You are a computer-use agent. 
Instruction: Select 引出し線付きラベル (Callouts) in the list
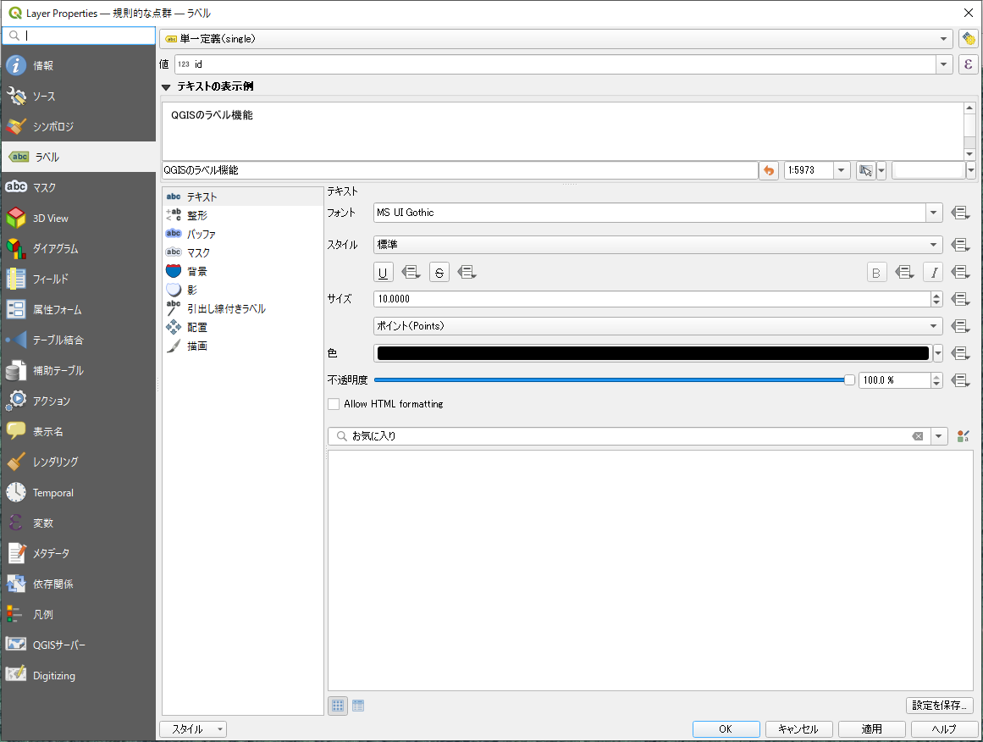coord(243,308)
